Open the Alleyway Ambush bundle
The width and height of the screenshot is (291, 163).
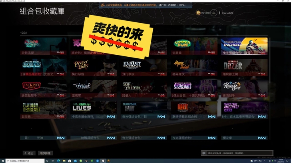tap(194, 68)
